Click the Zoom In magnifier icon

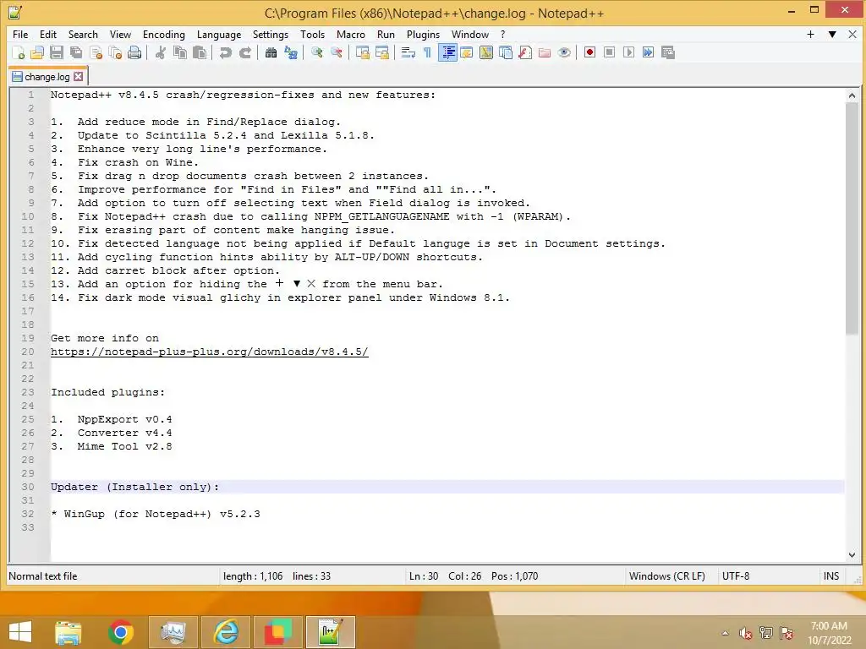pos(316,52)
